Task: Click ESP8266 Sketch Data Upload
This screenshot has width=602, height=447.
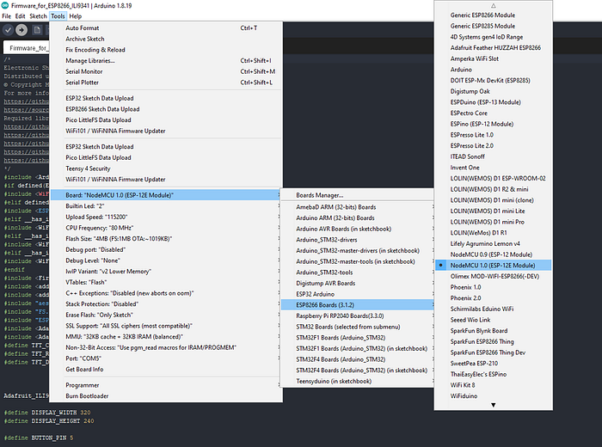Action: click(x=166, y=109)
